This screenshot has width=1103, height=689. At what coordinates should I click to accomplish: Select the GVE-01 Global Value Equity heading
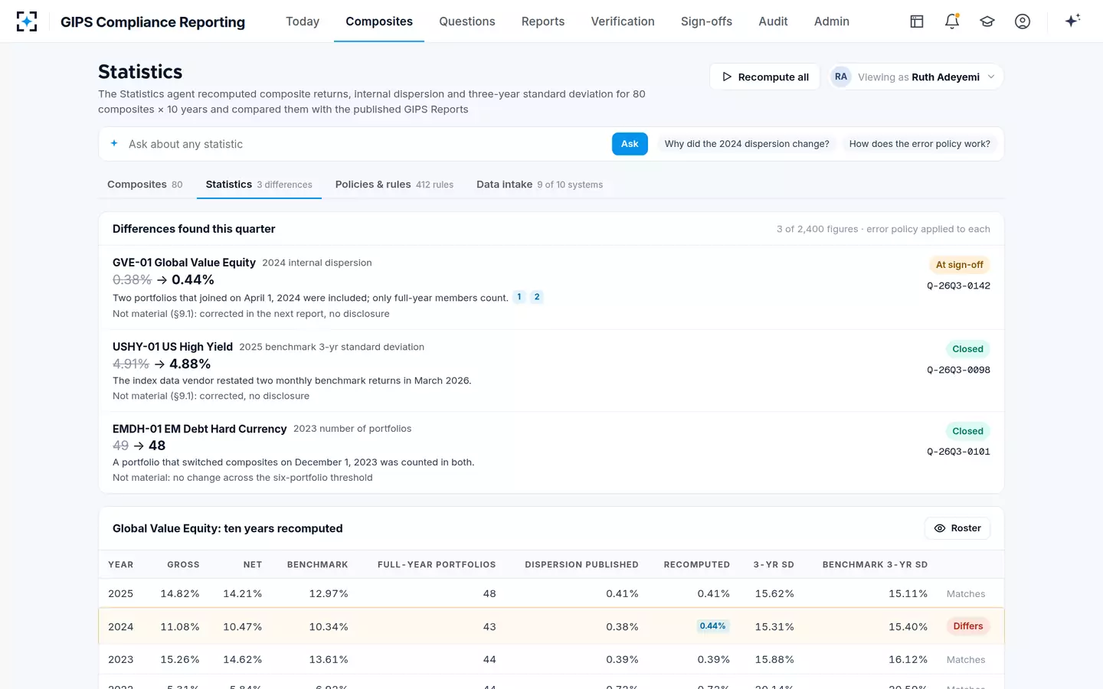[184, 263]
